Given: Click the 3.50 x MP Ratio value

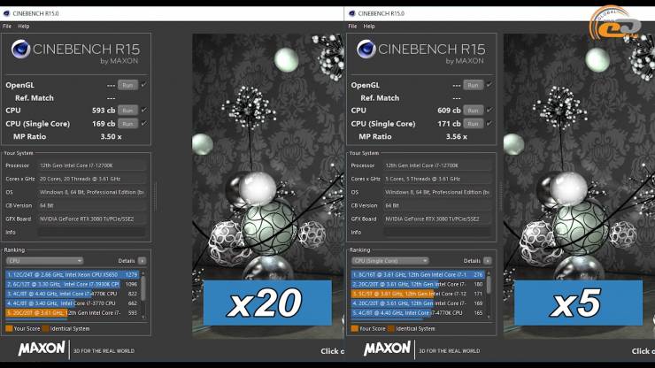Looking at the screenshot, I should (111, 136).
